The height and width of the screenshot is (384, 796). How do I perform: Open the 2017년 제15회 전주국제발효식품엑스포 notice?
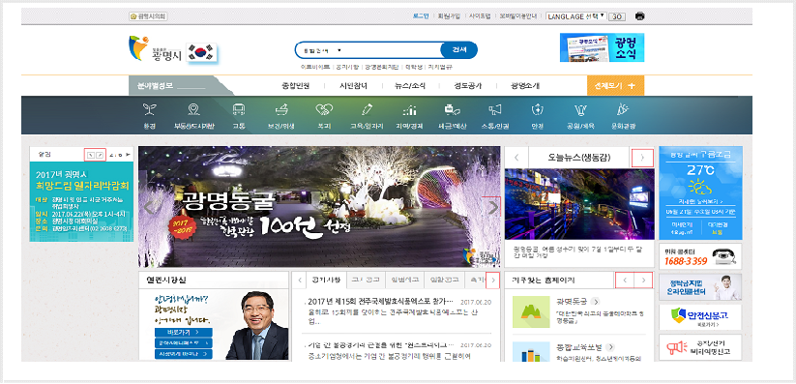click(x=381, y=301)
